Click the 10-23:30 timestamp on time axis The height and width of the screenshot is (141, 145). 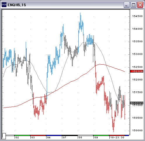coord(117,137)
